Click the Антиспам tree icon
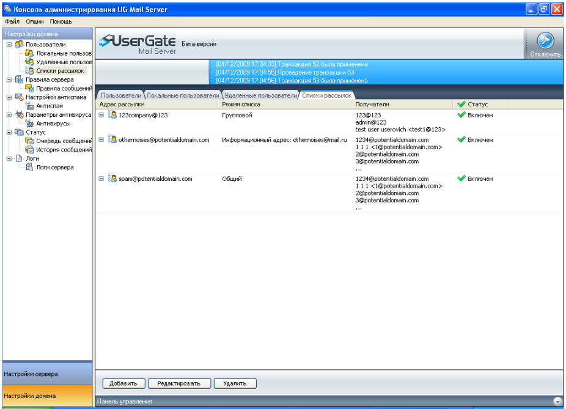The image size is (566, 409). 29,106
